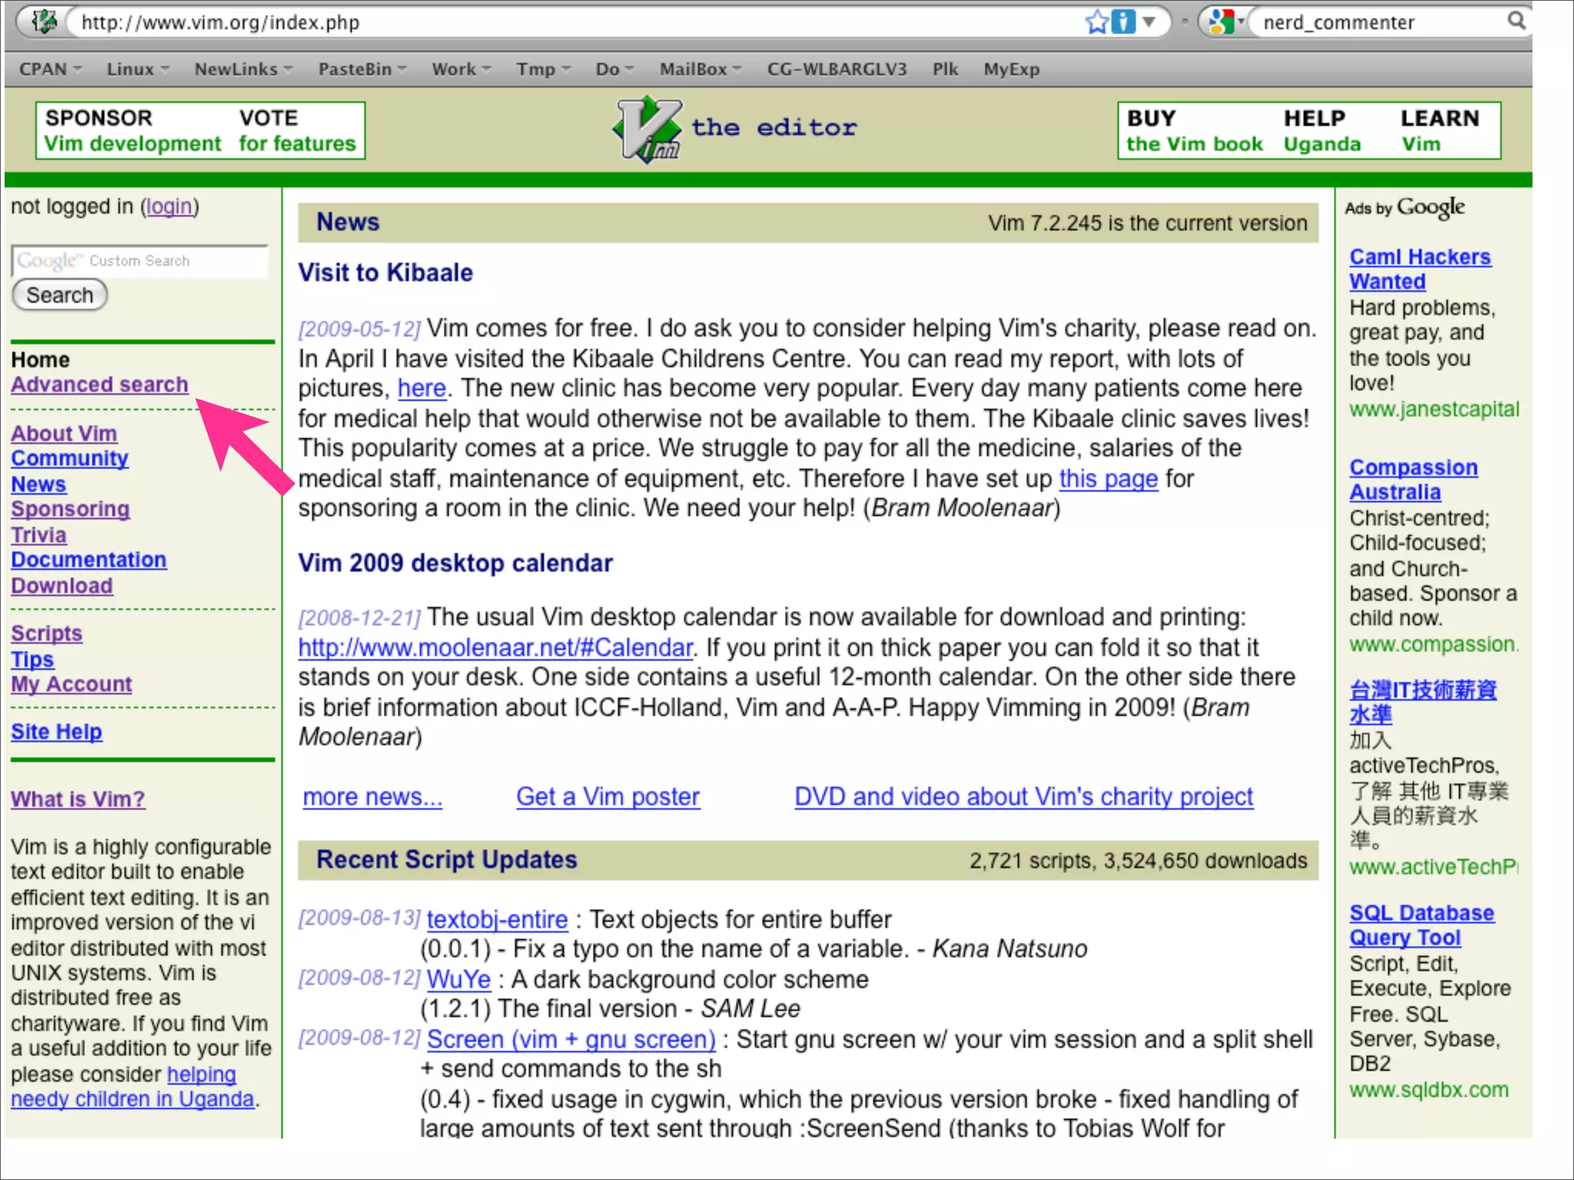Click the Google search engine icon
This screenshot has height=1180, width=1574.
[1220, 22]
